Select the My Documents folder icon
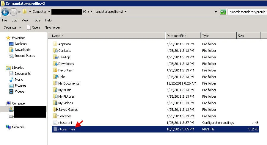The image size is (267, 145). point(55,83)
